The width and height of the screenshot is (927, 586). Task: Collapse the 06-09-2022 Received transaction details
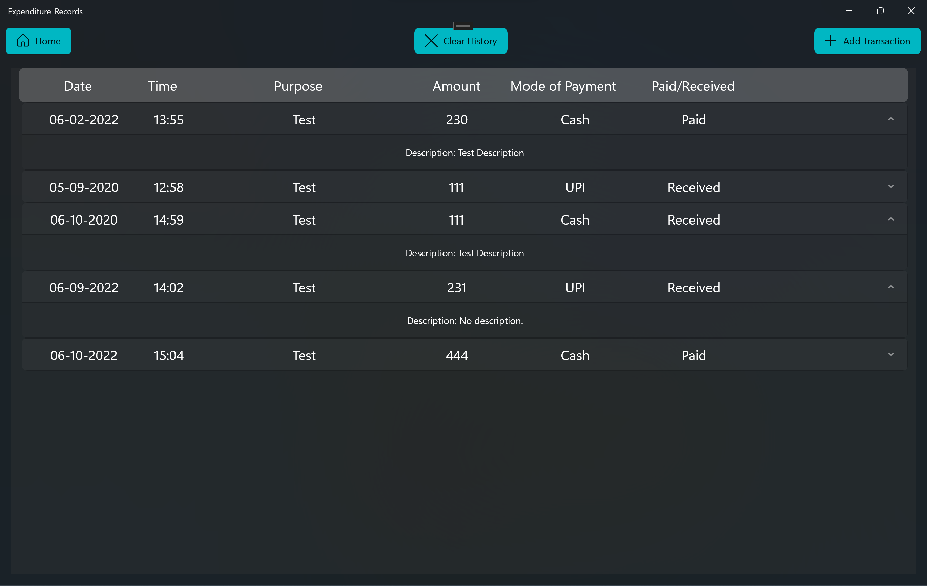(891, 287)
